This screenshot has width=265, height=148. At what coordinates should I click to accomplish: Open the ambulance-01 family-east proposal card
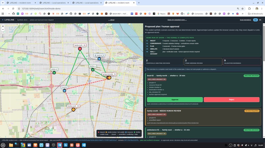pyautogui.click(x=203, y=133)
